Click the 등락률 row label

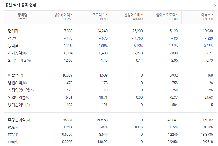[x=13, y=46]
